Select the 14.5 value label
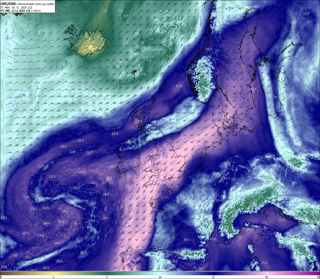The width and height of the screenshot is (320, 279). [276, 97]
